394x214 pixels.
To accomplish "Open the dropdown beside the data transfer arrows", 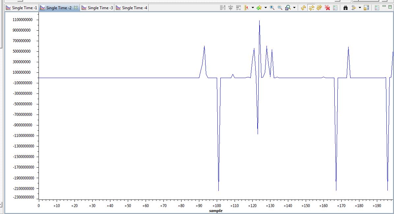I will (x=359, y=8).
